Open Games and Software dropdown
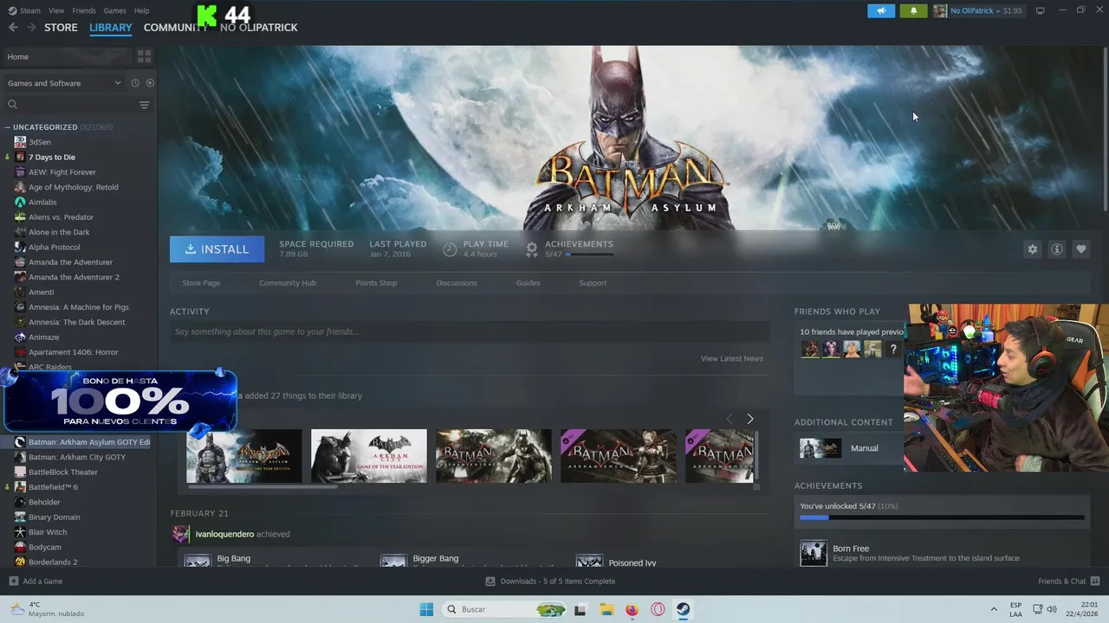This screenshot has height=623, width=1109. coord(64,83)
